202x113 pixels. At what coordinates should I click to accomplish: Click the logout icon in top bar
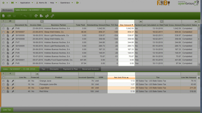[x=78, y=3]
